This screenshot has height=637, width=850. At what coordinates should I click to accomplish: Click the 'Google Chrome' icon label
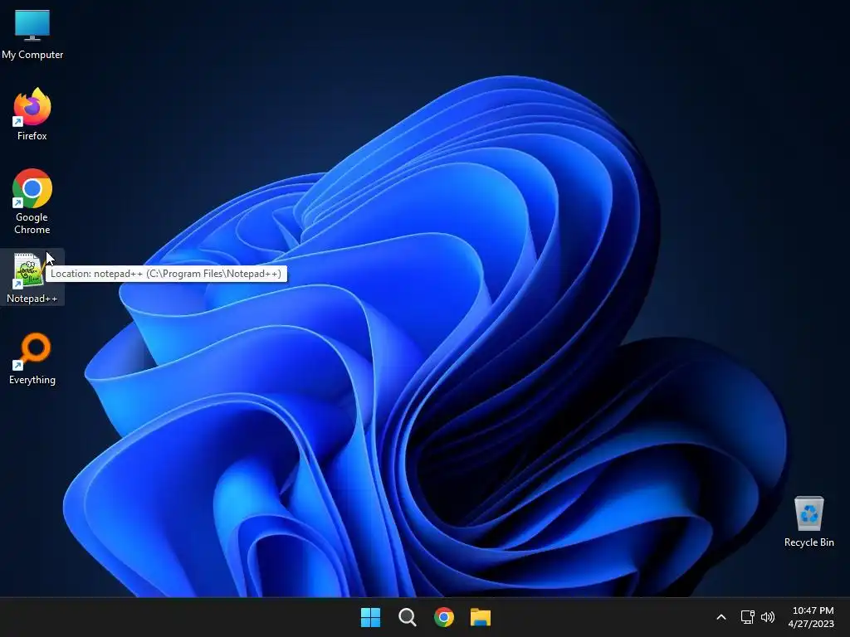(32, 223)
